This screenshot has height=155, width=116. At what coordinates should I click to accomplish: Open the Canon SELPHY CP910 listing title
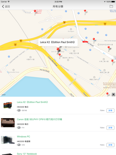pyautogui.click(x=39, y=119)
